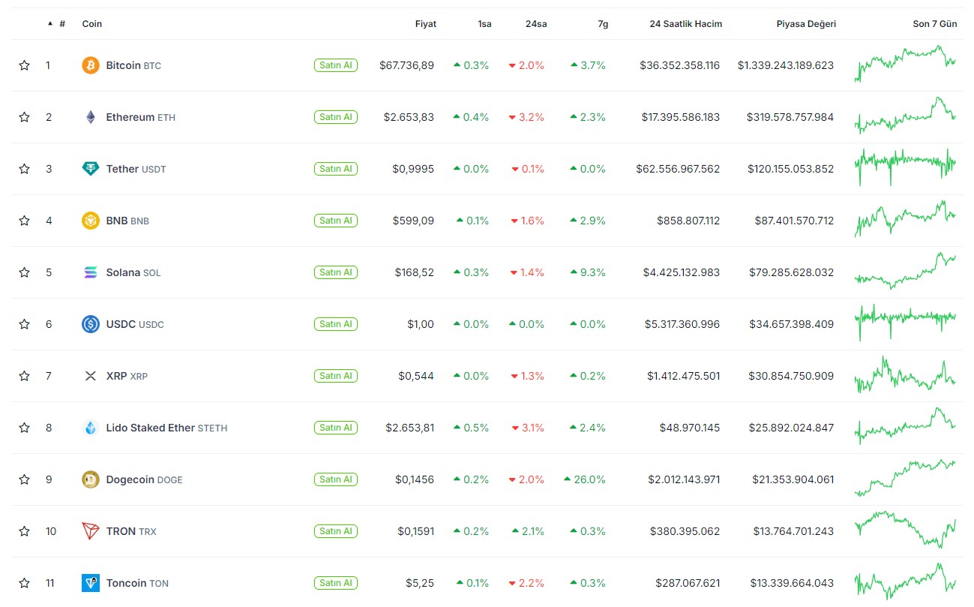Open Tether 7-day sparkline chart
Screen dimensions: 974x607
905,167
